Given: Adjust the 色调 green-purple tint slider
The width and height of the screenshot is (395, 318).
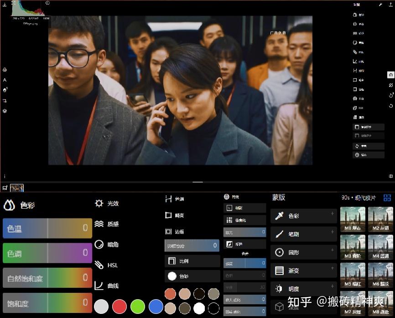Looking at the screenshot, I should [x=47, y=253].
